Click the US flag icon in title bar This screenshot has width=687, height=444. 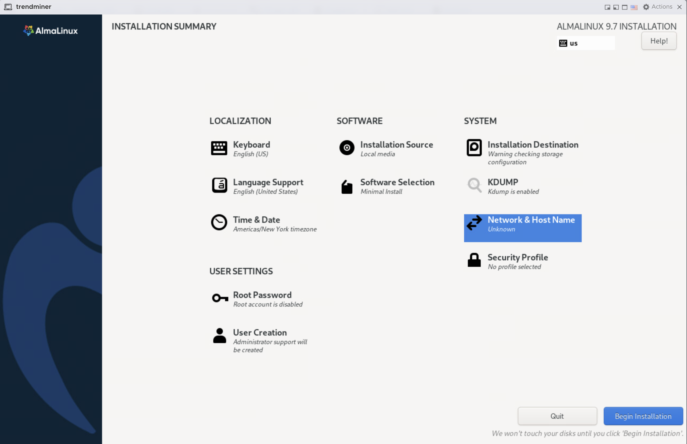point(634,7)
